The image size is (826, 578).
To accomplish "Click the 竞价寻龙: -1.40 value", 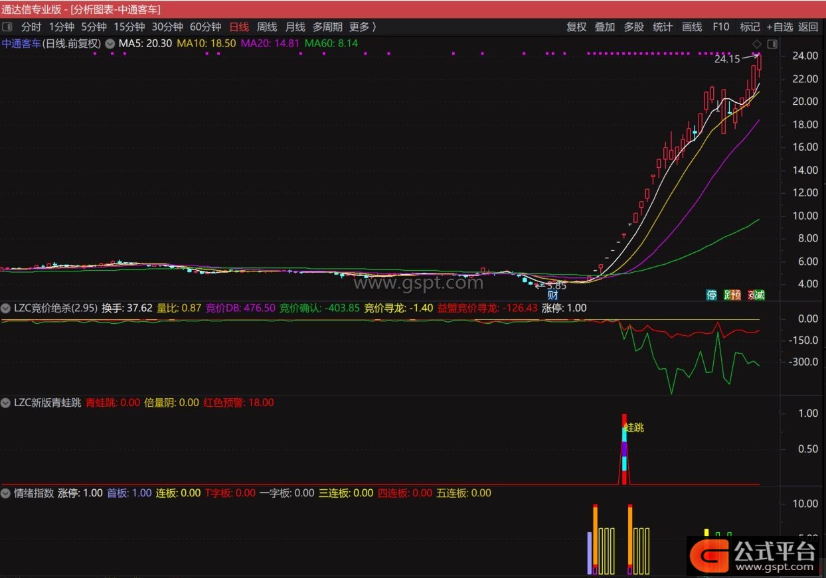I will click(398, 309).
